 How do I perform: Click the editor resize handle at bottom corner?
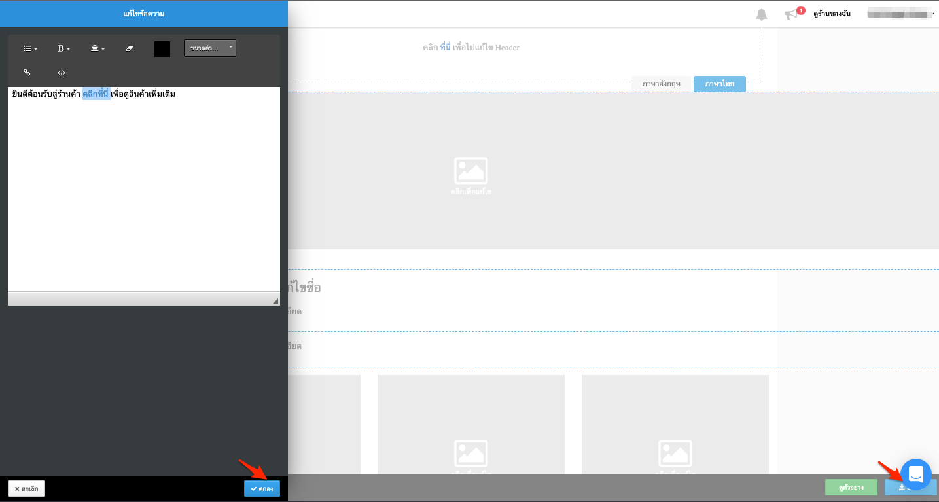coord(275,300)
